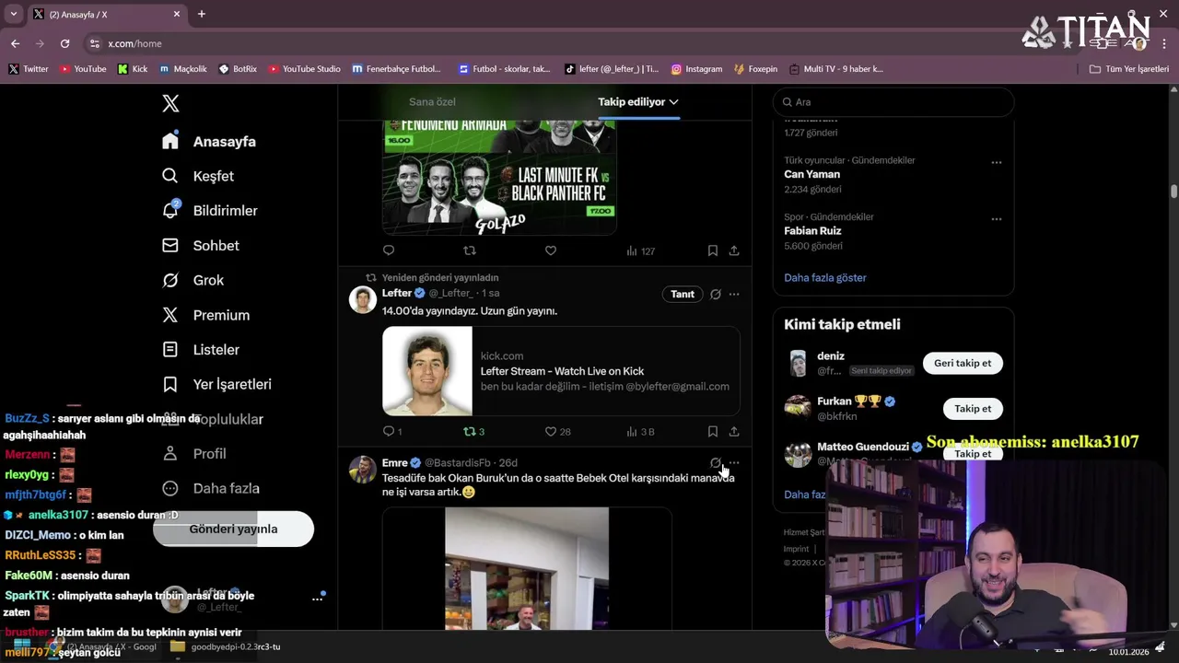This screenshot has width=1179, height=663.
Task: View Lefter post analytics 3 B
Action: 640,431
